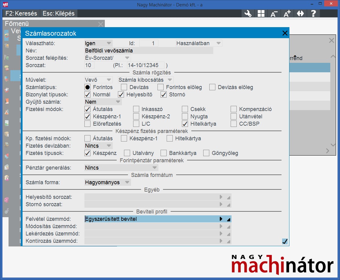Click the right arrow in Felvétel üzemmód row

(221, 219)
